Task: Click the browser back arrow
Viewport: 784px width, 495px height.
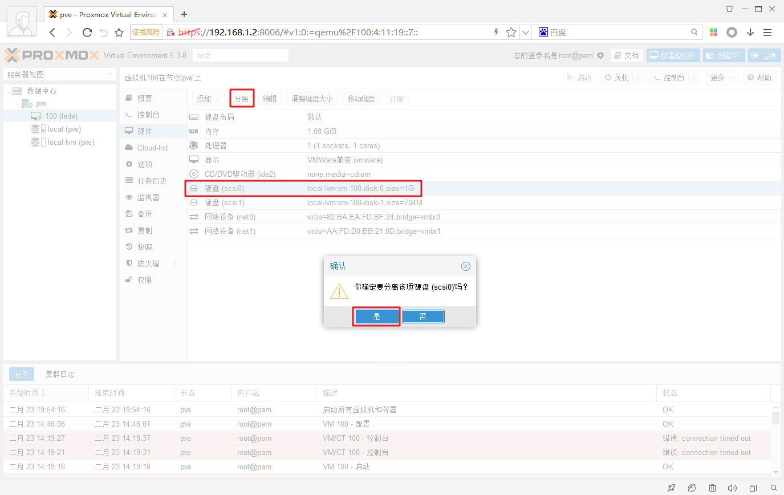Action: [x=52, y=33]
